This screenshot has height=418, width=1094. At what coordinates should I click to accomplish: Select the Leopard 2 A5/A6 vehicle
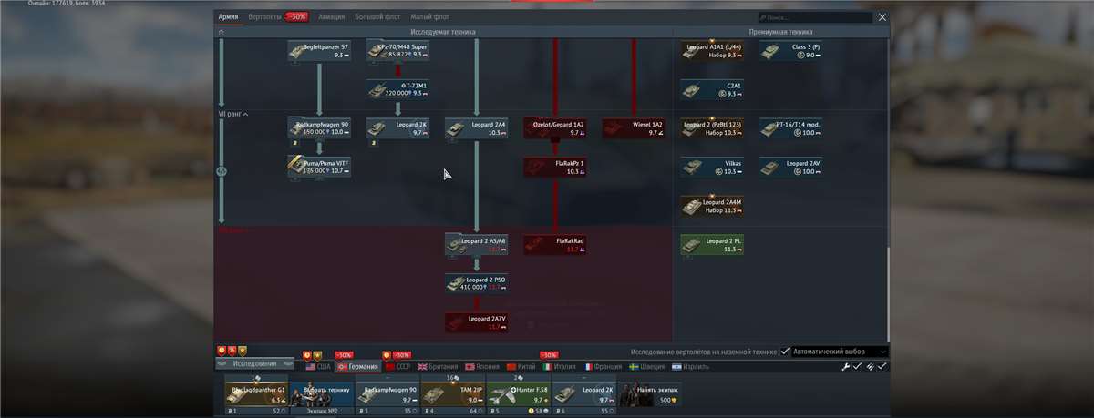(x=477, y=244)
